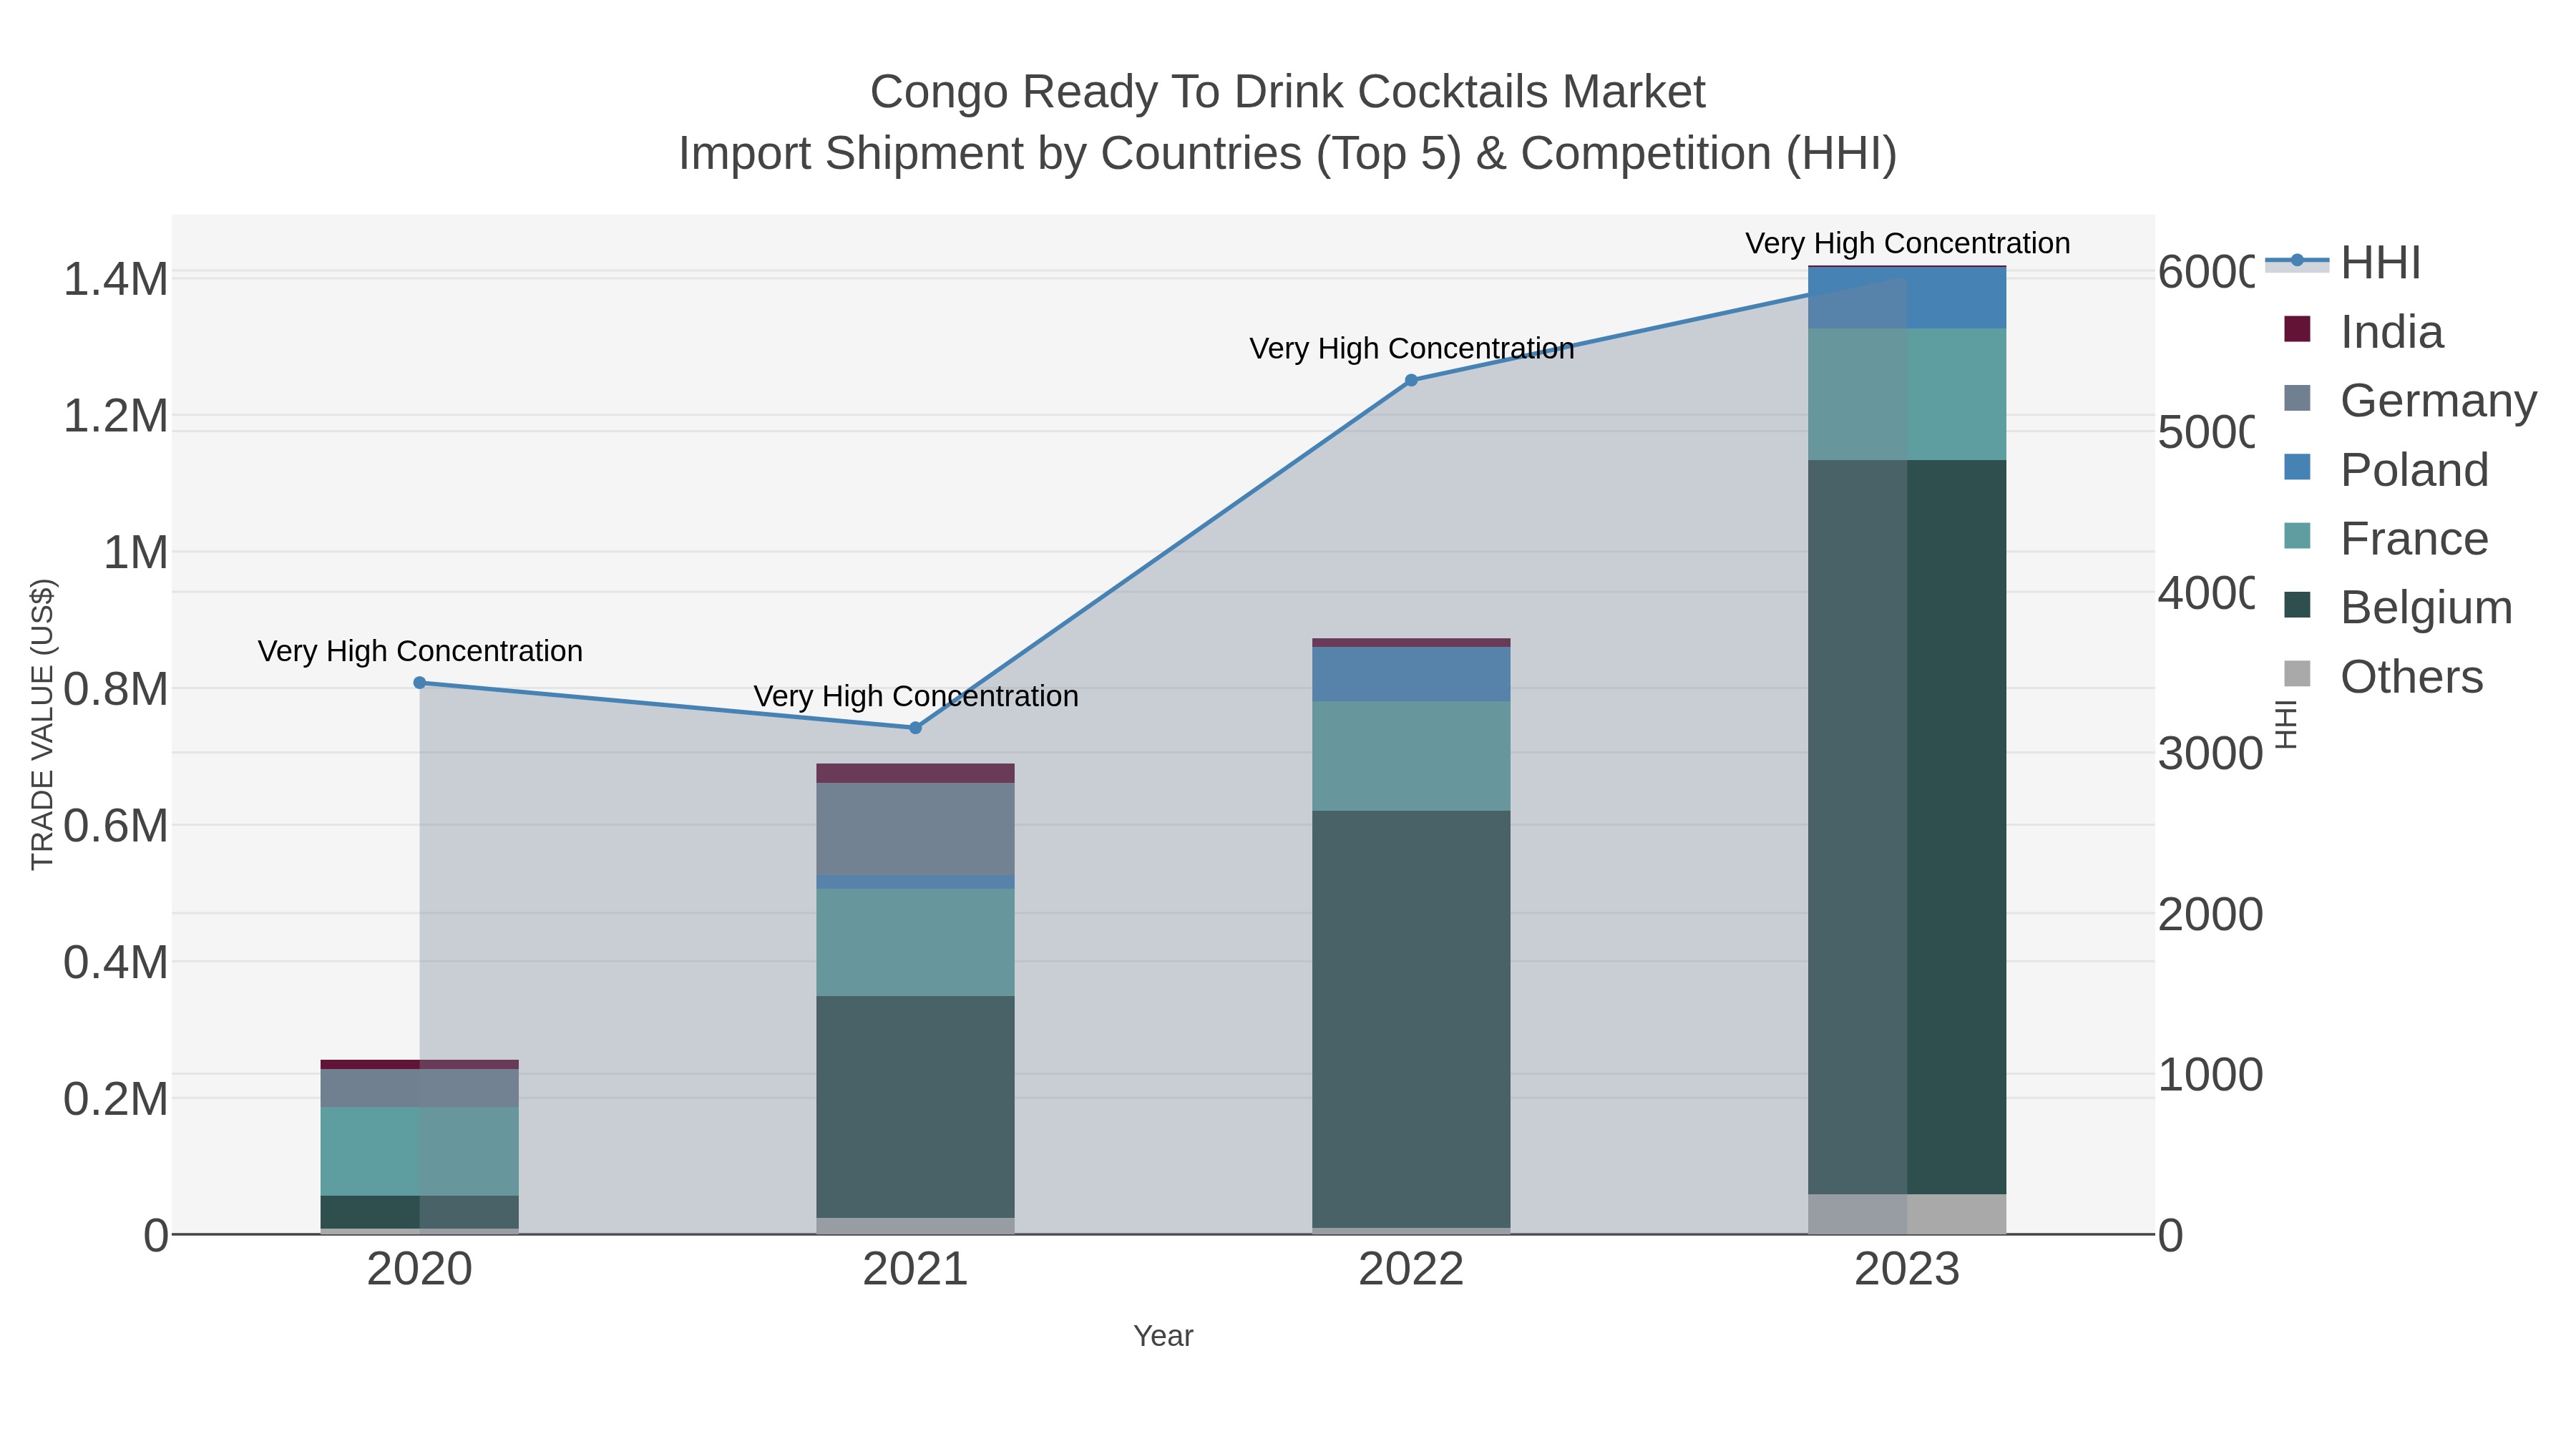Click the 1M y-axis tick label
2576x1449 pixels.
(x=136, y=552)
